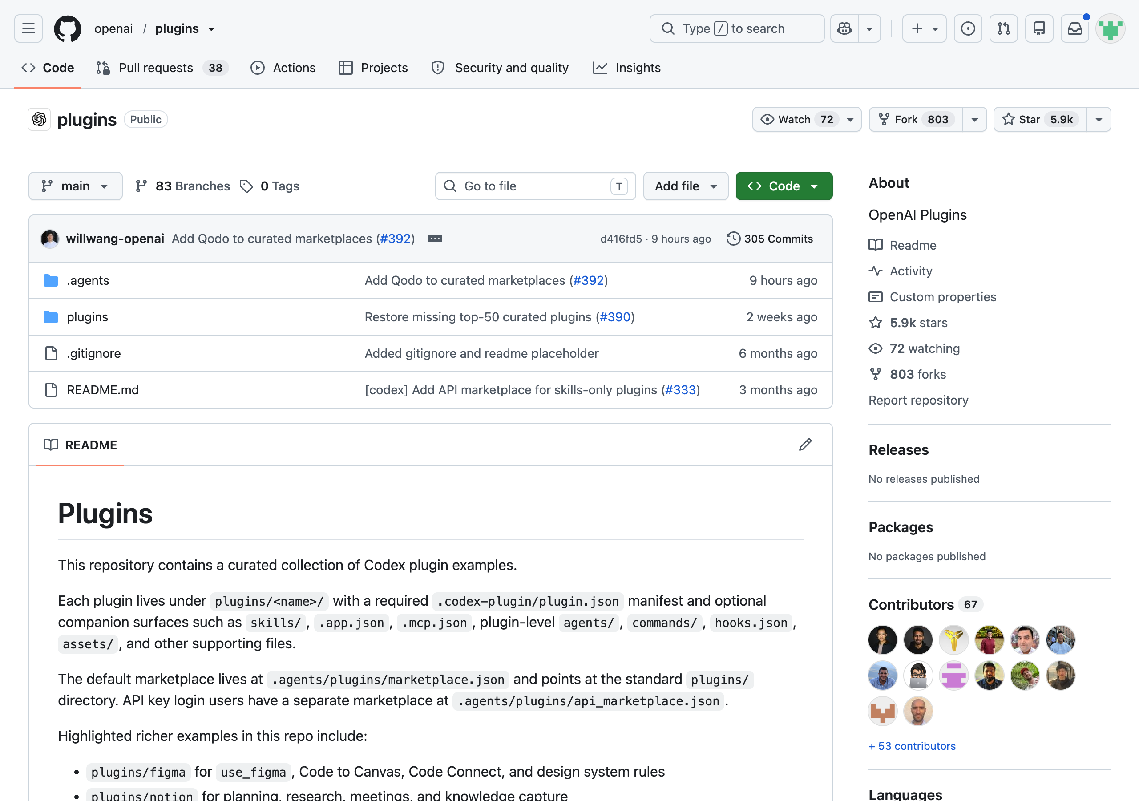
Task: Open the create new plus menu
Action: click(924, 28)
